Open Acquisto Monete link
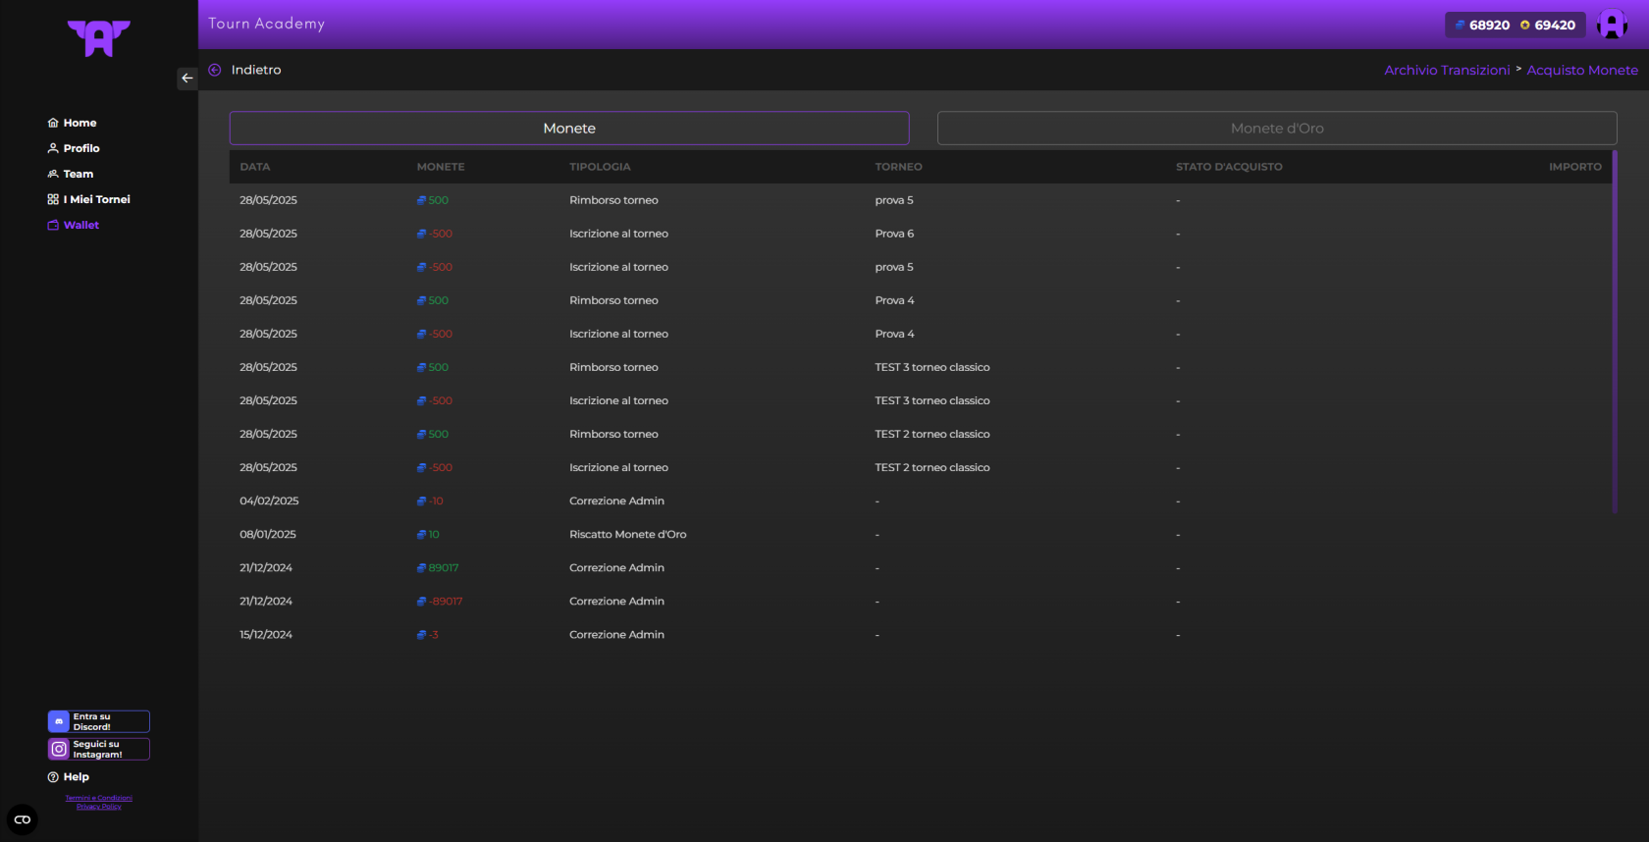The width and height of the screenshot is (1649, 842). [1581, 71]
